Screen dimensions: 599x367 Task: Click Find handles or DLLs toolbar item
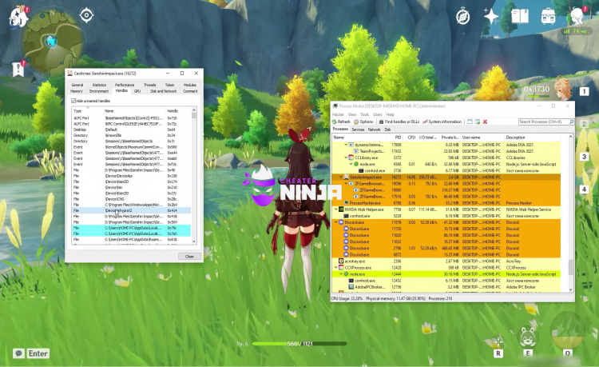[399, 122]
